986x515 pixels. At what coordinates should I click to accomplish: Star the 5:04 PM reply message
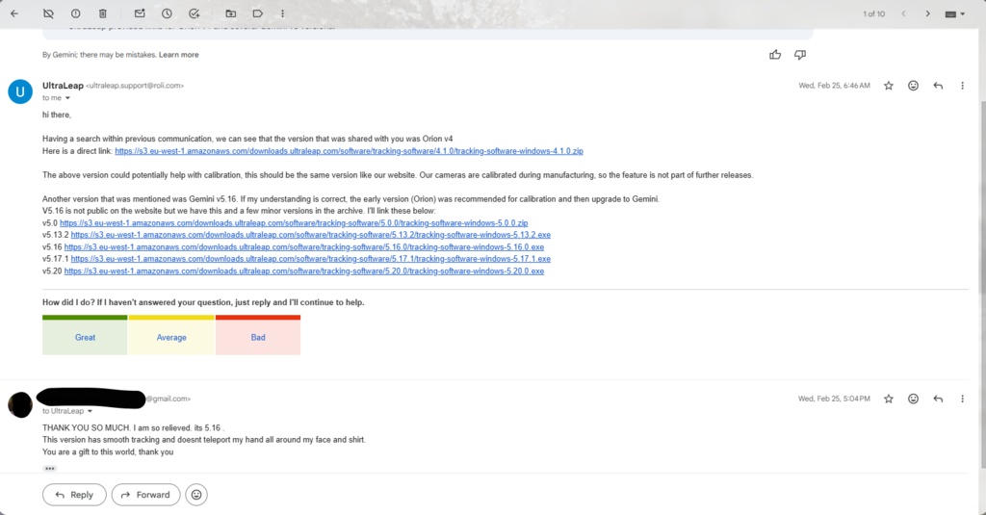(x=889, y=399)
